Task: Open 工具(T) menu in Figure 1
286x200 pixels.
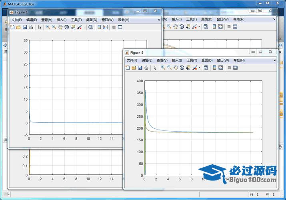Action: (x=76, y=20)
